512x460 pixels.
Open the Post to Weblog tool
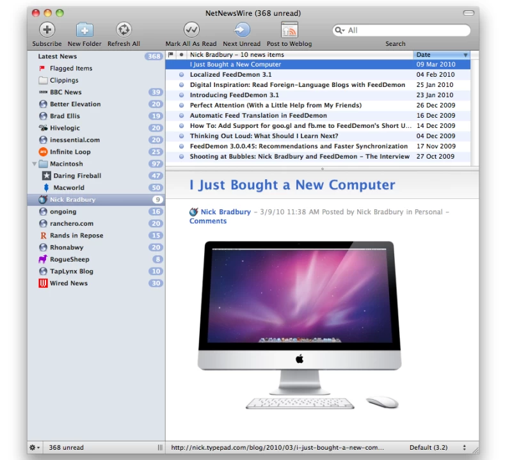289,29
